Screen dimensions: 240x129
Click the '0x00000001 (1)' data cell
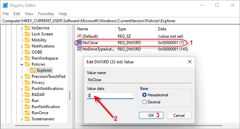[x=171, y=43]
